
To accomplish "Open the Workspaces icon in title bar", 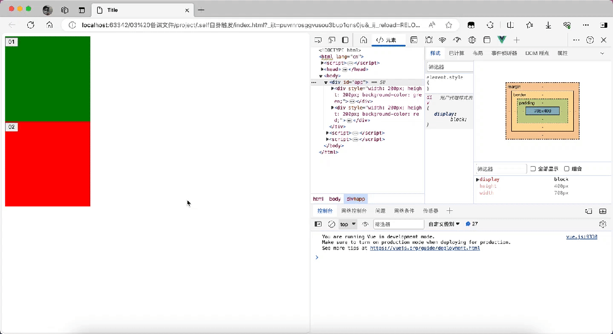I will coord(65,10).
